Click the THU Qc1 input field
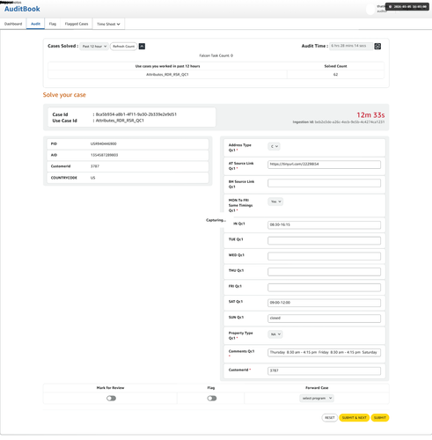The width and height of the screenshot is (432, 440). [x=324, y=272]
